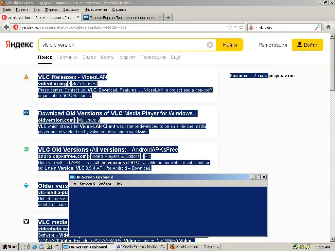Click the yellow Найти button

pos(230,45)
